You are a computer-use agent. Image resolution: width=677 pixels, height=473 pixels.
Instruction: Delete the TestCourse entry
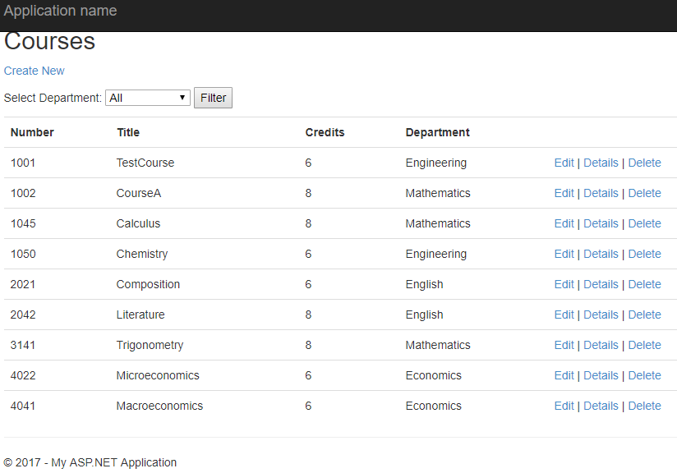[644, 163]
